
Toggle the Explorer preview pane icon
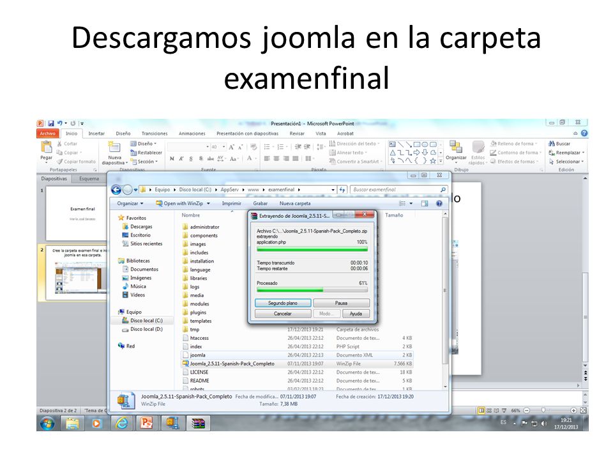425,203
